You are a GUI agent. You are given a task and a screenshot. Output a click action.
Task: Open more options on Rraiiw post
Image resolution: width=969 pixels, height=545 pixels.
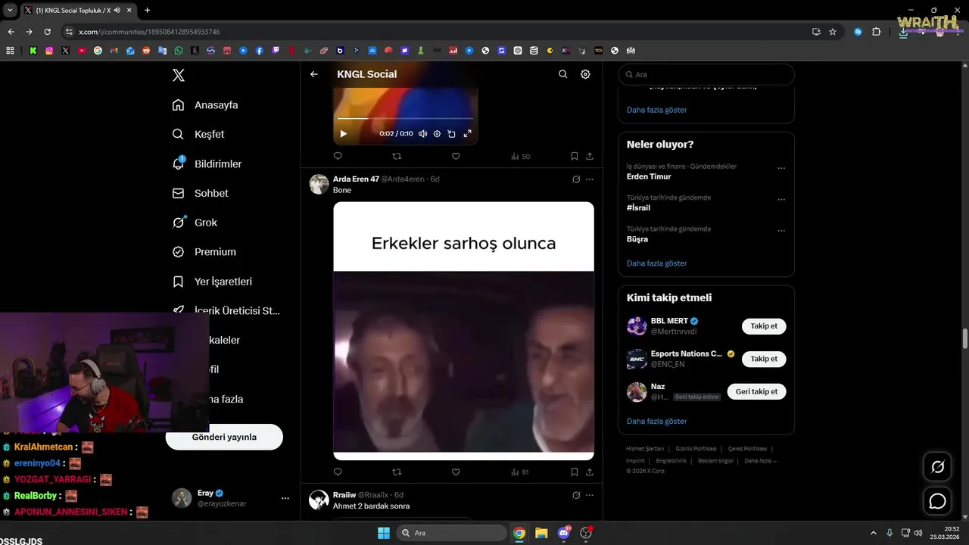coord(590,495)
